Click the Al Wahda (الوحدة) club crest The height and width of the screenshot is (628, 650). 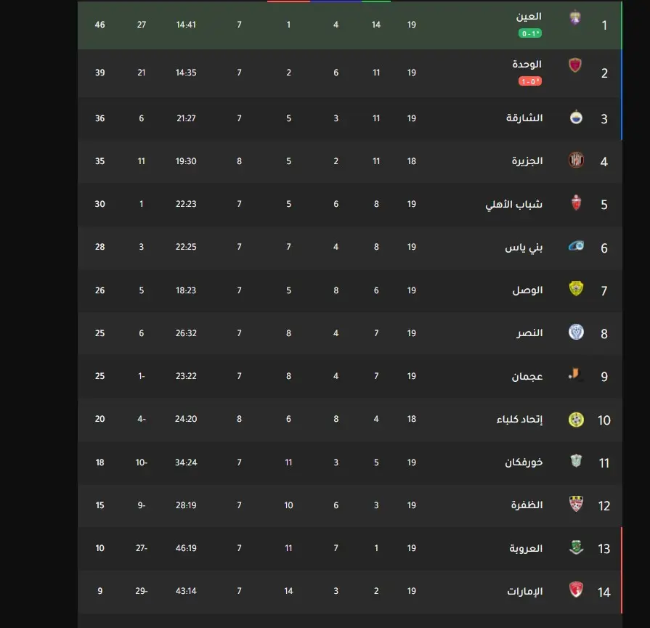pos(575,65)
